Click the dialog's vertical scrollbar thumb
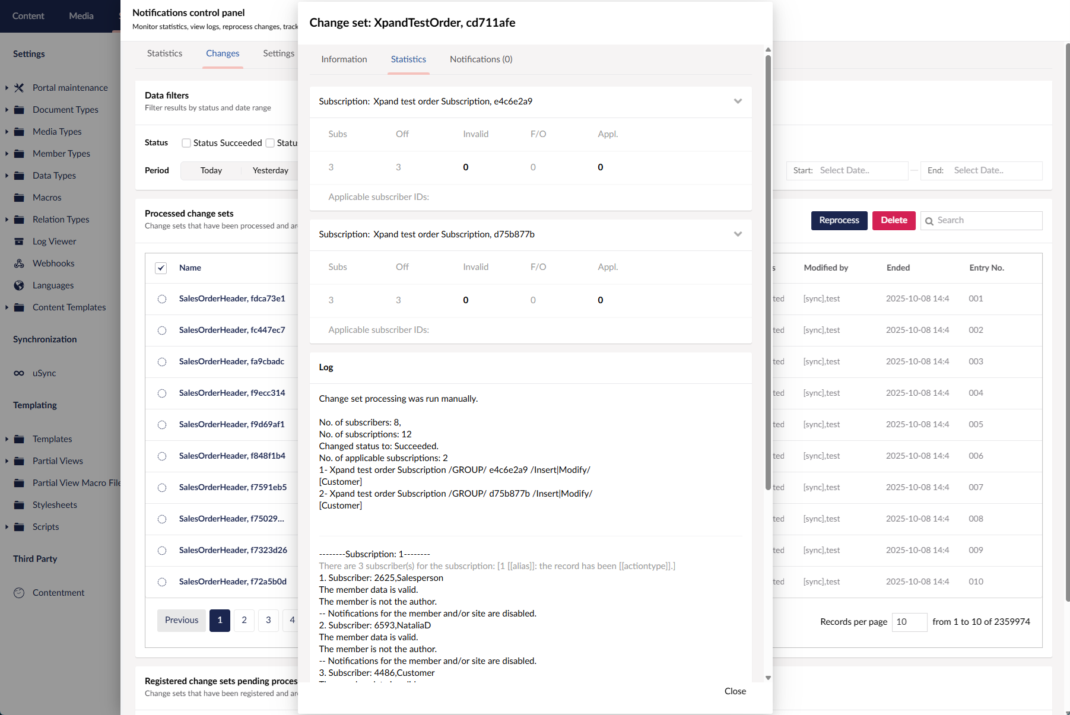 click(x=768, y=273)
